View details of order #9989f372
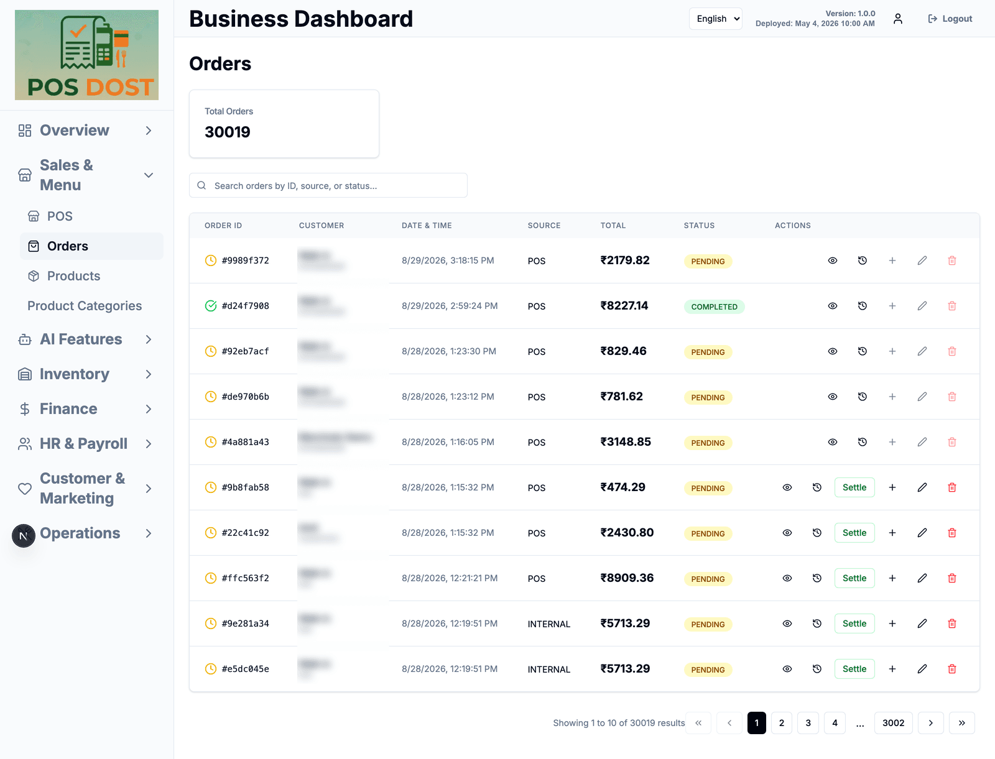The height and width of the screenshot is (759, 995). coord(833,260)
